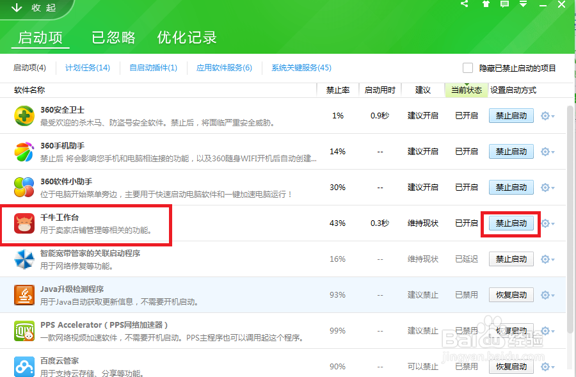Click the 百度云管家 cloud icon

tap(24, 366)
